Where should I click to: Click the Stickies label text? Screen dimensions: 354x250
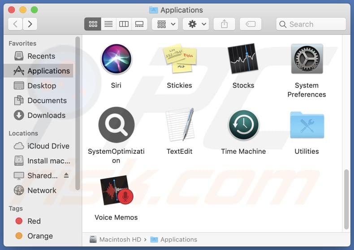tap(180, 85)
